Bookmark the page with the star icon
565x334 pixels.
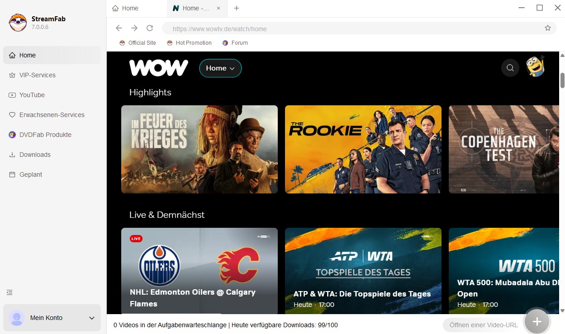point(548,28)
